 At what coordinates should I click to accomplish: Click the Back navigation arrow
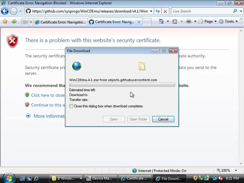click(5, 11)
